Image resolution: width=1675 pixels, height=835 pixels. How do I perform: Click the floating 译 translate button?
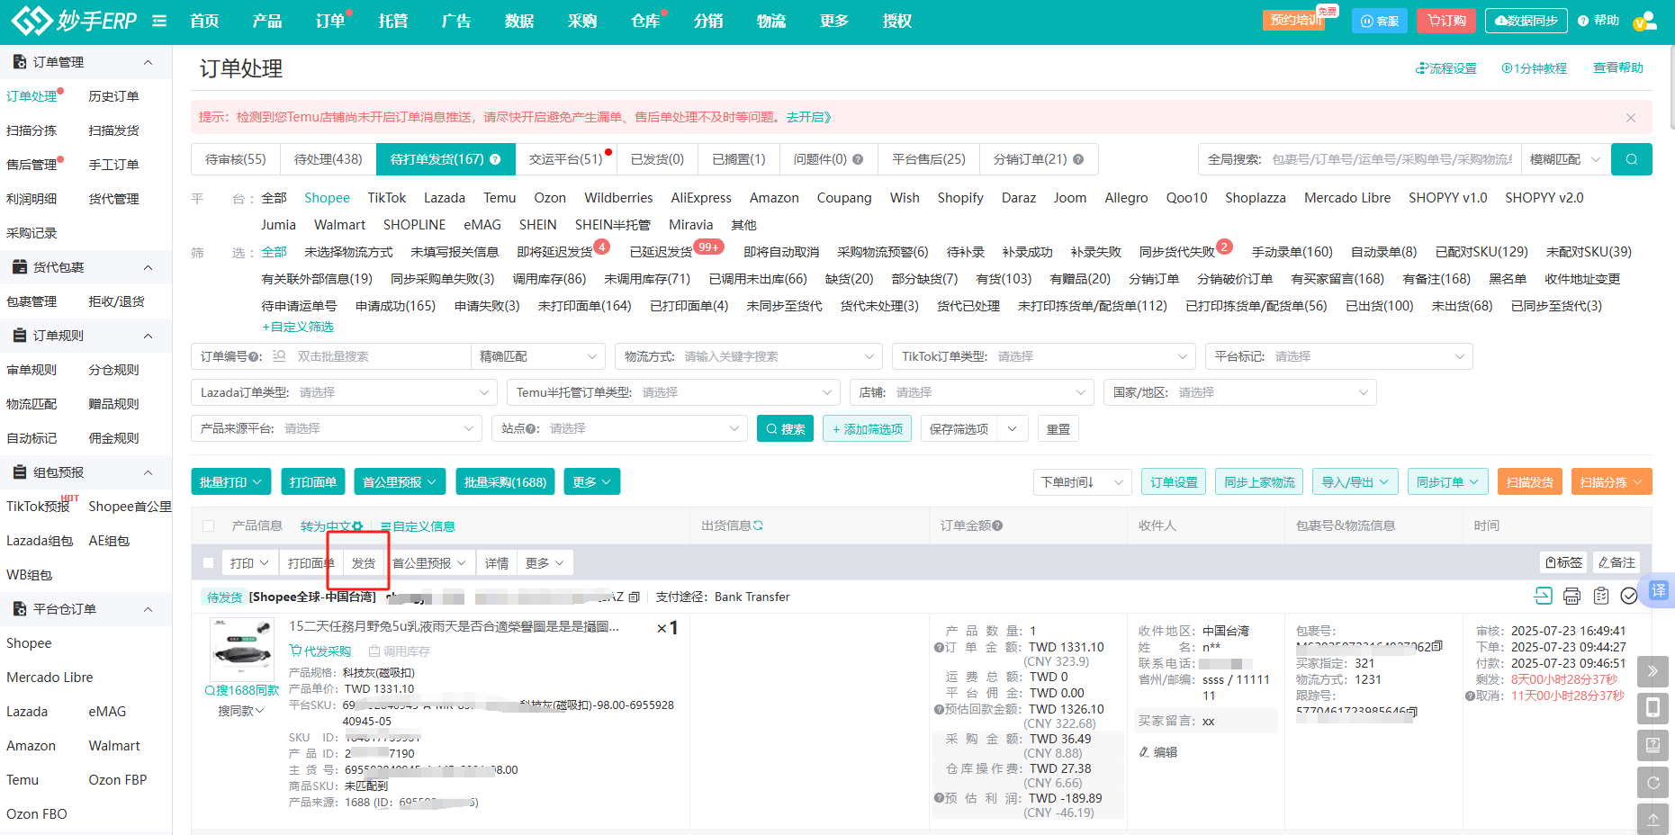(x=1658, y=590)
